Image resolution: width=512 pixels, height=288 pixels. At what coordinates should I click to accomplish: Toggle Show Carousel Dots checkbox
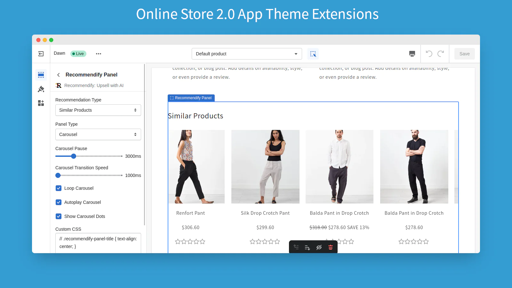[59, 216]
